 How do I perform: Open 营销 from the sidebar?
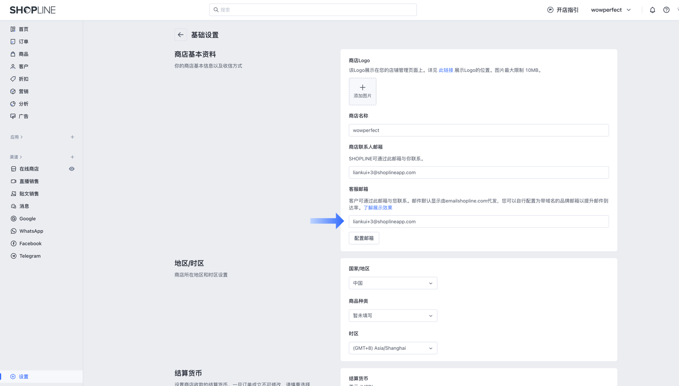click(24, 92)
